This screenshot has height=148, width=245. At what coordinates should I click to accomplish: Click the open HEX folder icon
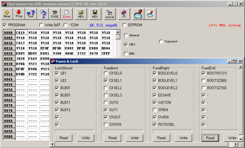81,14
